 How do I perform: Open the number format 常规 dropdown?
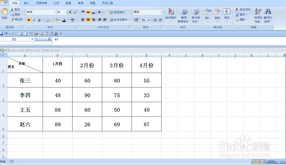(x=160, y=12)
